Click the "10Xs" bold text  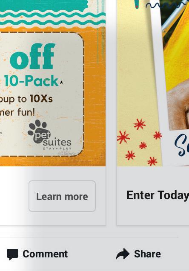click(41, 99)
